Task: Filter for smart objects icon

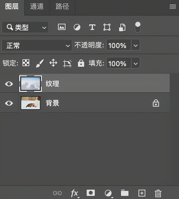Action: click(122, 27)
